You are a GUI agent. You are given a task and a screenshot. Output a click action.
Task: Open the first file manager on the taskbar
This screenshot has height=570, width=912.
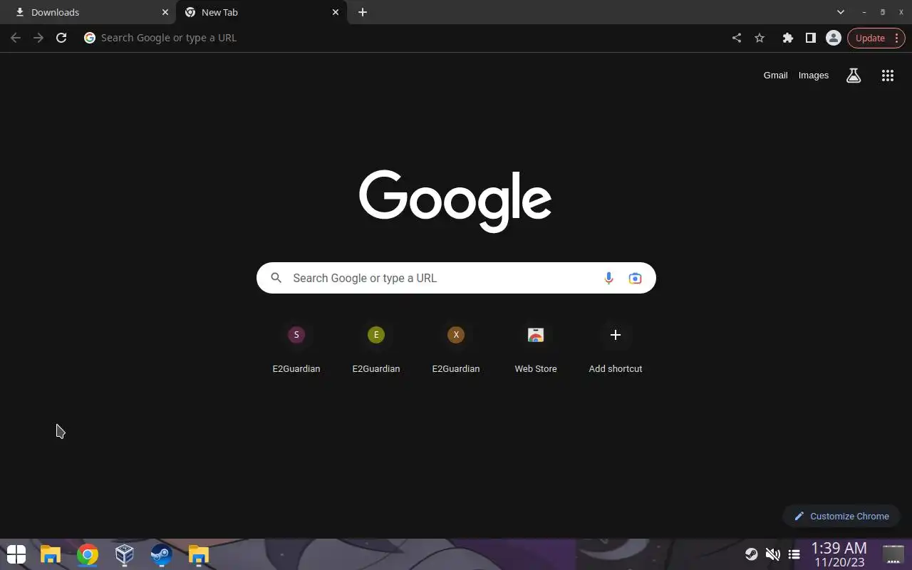click(x=51, y=554)
